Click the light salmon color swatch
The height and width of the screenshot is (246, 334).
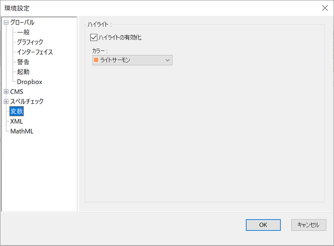96,60
